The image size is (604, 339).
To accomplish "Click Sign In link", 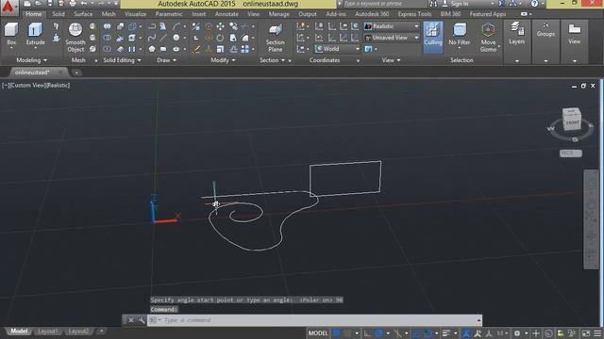I will [459, 4].
